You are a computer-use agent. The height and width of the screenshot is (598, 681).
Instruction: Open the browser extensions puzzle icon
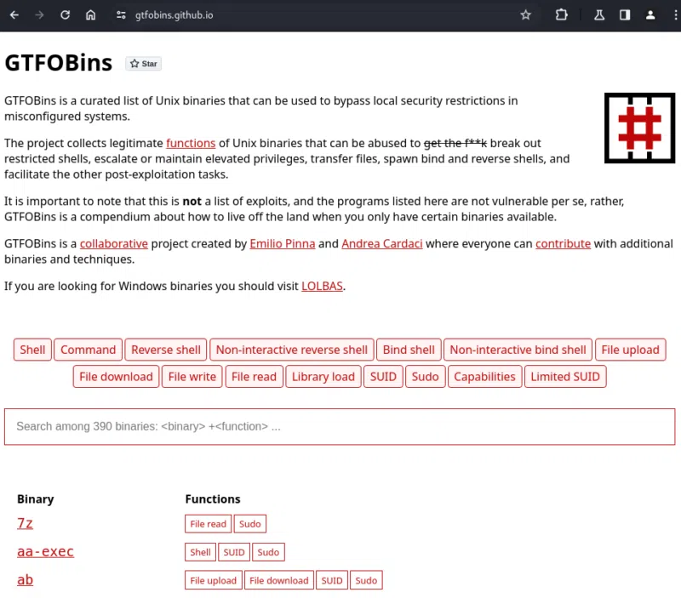561,14
